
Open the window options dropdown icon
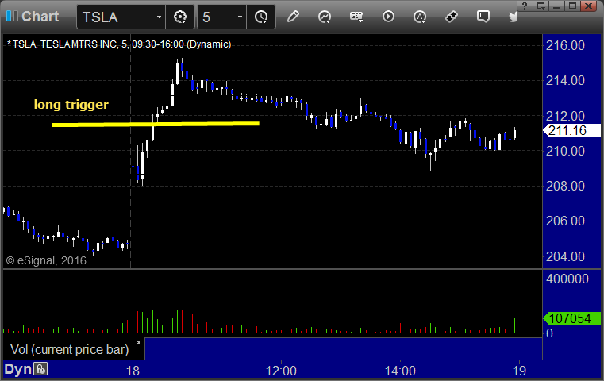point(541,6)
